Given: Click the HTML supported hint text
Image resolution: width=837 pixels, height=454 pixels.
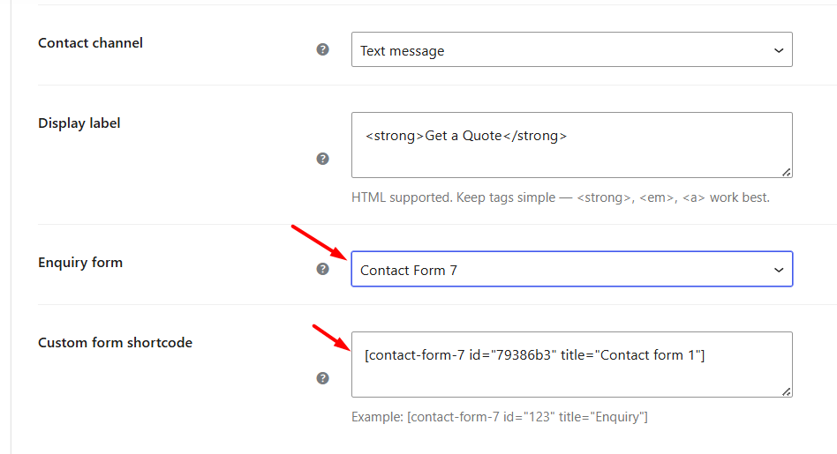Looking at the screenshot, I should 561,197.
